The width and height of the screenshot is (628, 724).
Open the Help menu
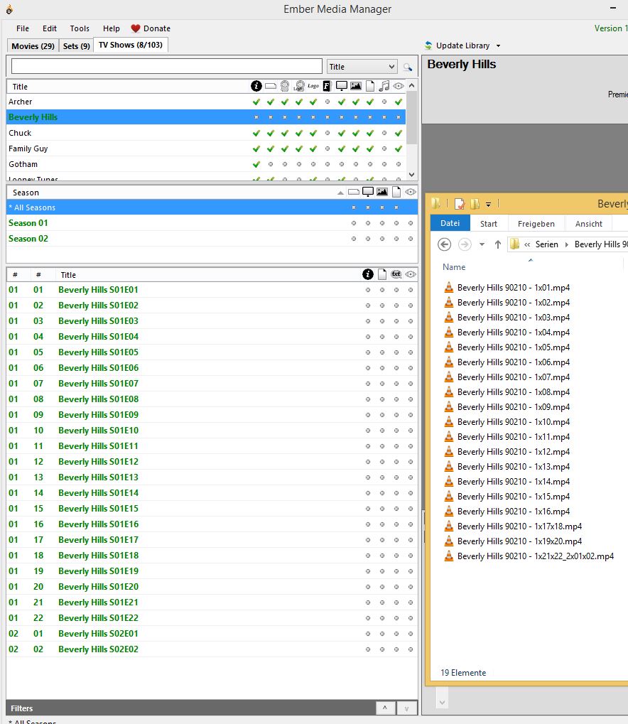[x=112, y=28]
